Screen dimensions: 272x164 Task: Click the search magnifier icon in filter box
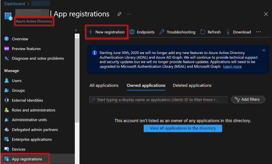[93, 100]
